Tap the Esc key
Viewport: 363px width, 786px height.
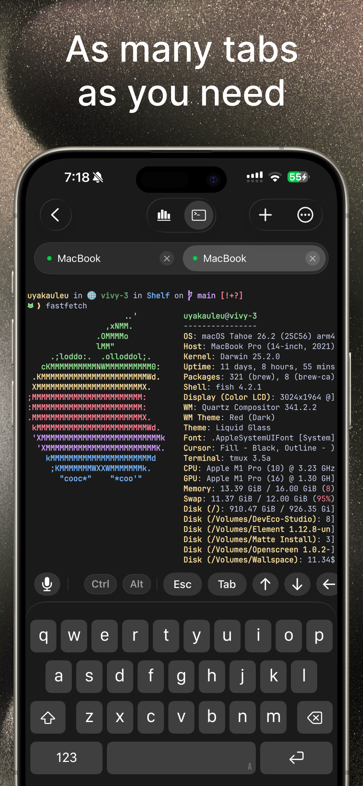pos(182,584)
